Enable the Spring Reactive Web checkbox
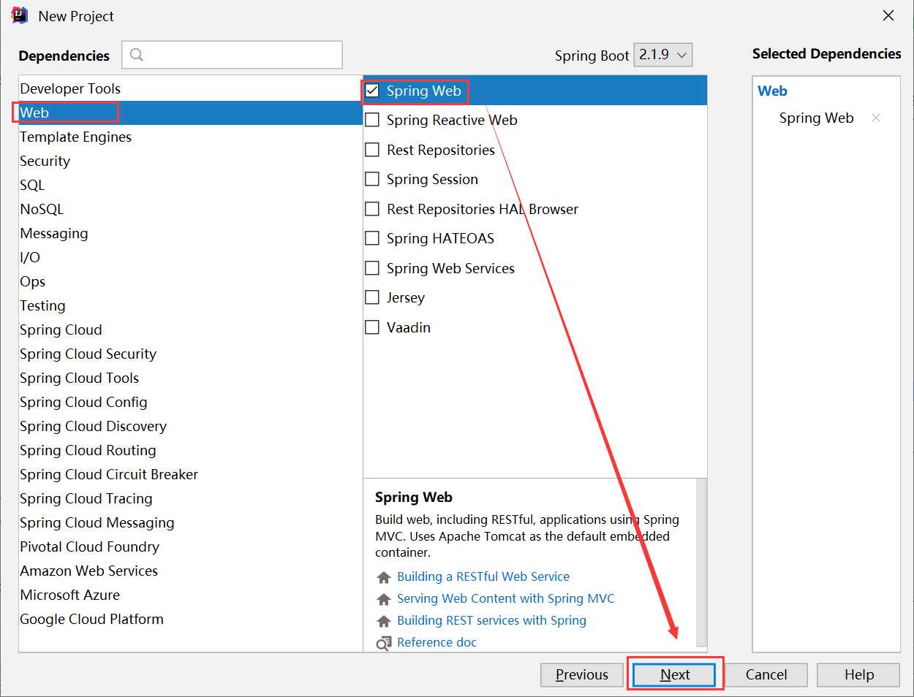 [x=372, y=120]
